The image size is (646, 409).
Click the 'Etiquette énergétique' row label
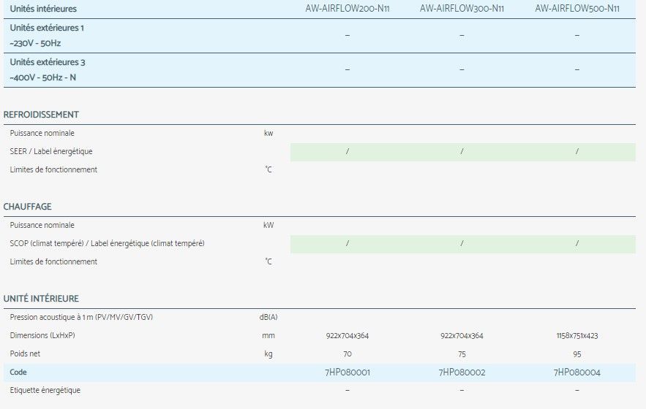point(45,391)
